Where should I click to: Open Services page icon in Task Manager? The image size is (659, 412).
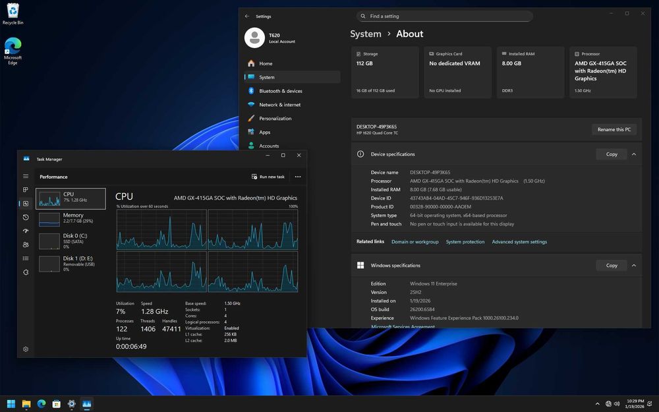click(x=26, y=272)
